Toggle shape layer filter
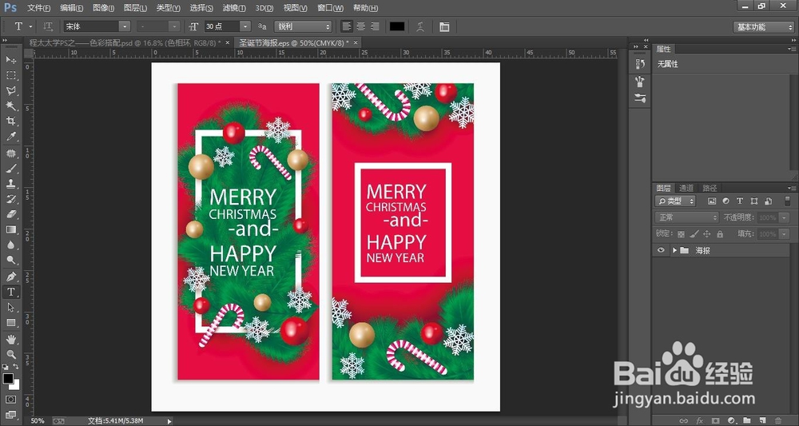Image resolution: width=799 pixels, height=426 pixels. [754, 201]
